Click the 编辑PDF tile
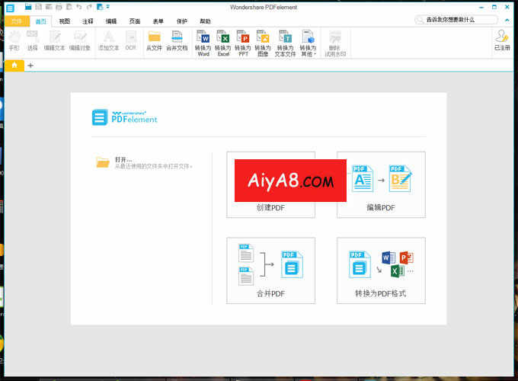518x381 pixels. (x=381, y=184)
